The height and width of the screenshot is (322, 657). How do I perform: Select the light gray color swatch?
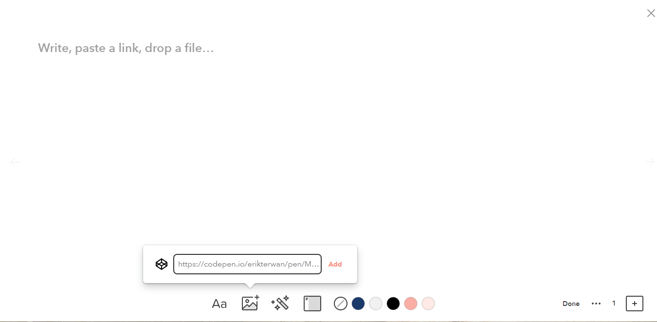(x=376, y=304)
